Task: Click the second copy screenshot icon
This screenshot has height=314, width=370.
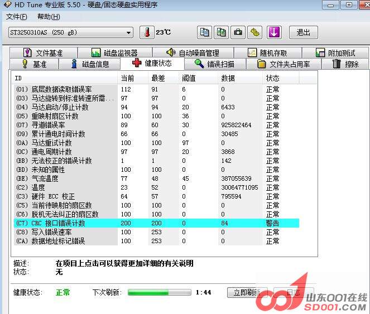Action: click(221, 32)
